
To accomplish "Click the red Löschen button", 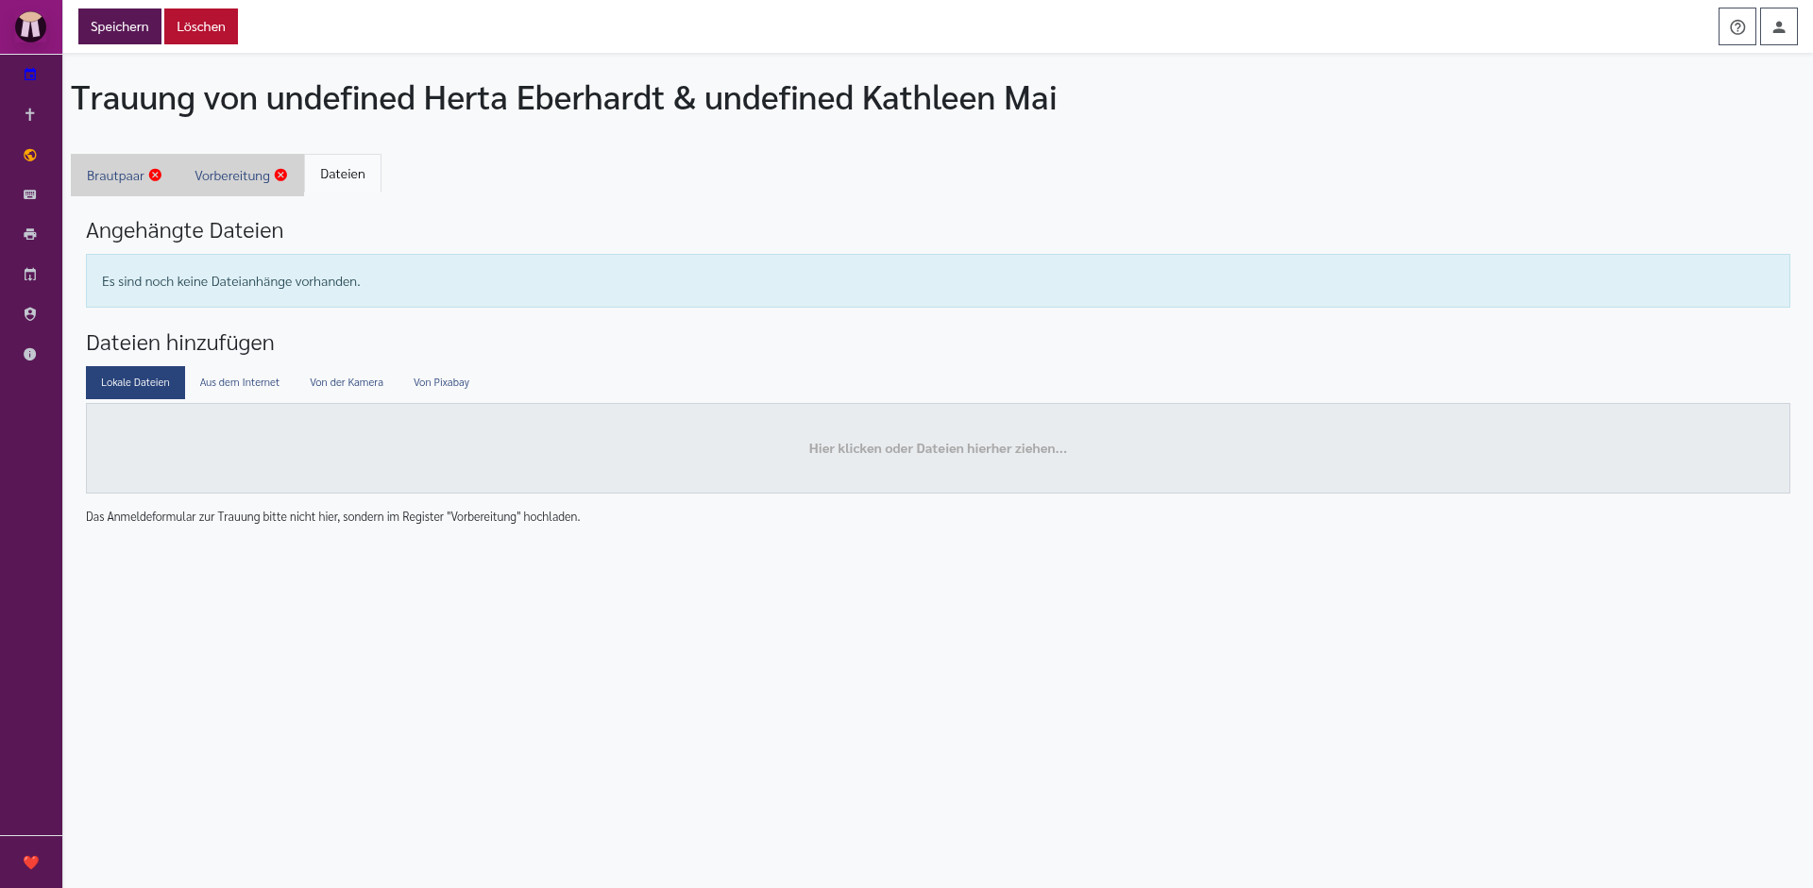I will click(201, 26).
